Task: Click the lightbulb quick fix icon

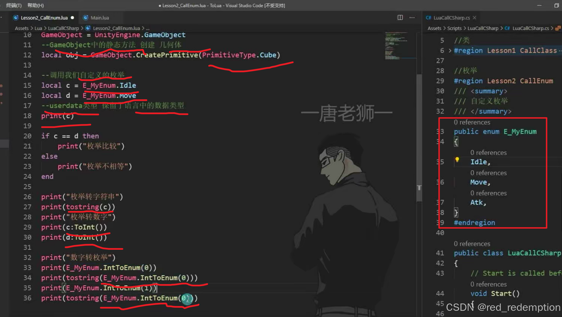Action: [x=457, y=159]
